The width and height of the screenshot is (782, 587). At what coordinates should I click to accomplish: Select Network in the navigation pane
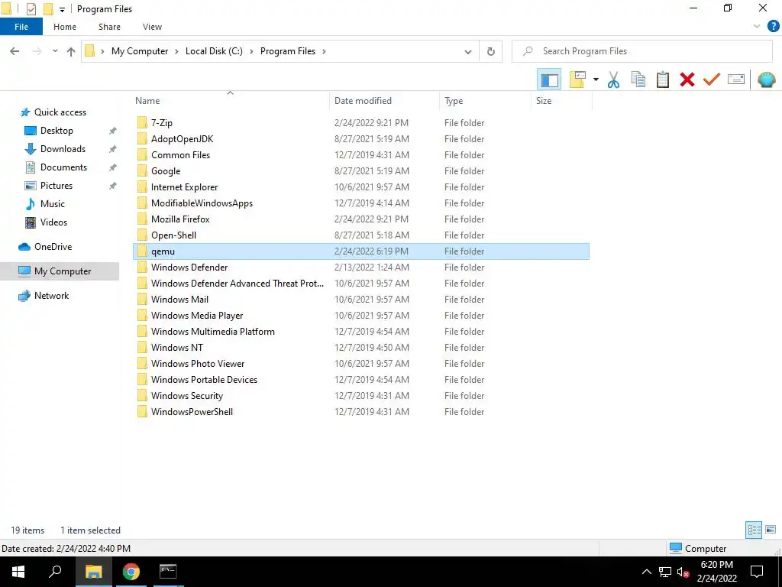pyautogui.click(x=51, y=296)
